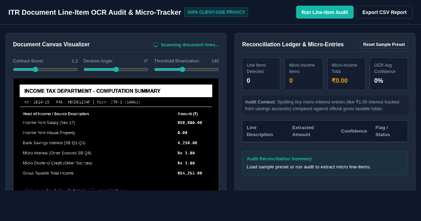Click the Audit Context description text
421x221 pixels.
(325, 105)
